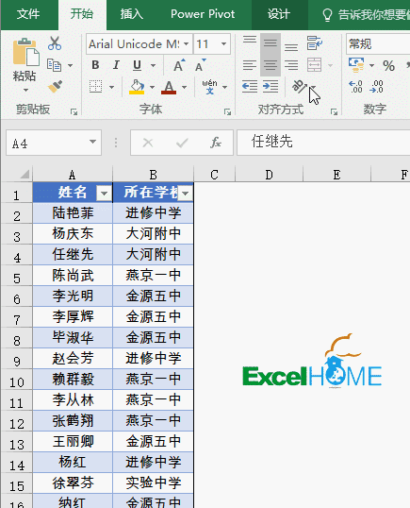The width and height of the screenshot is (410, 508).
Task: Select cell containing 陈尚武
Action: click(x=73, y=276)
